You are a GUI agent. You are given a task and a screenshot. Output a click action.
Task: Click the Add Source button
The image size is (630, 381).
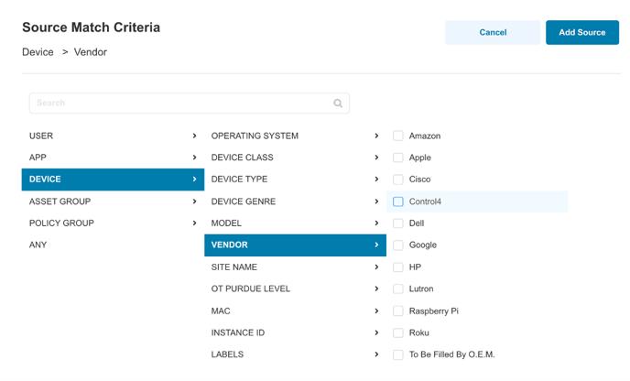click(x=582, y=33)
